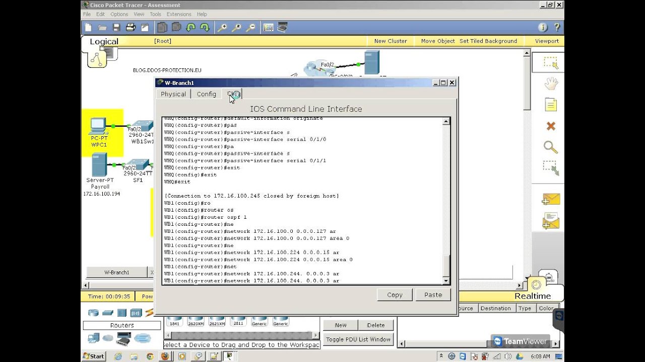Pick the Add Simple PDU envelope tool
This screenshot has height=362, width=645.
[x=550, y=200]
